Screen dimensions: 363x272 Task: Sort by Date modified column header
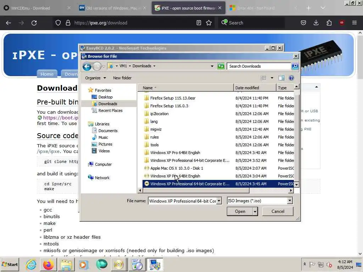pyautogui.click(x=255, y=88)
